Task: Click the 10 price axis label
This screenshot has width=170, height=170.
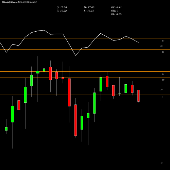Action: (x=163, y=80)
